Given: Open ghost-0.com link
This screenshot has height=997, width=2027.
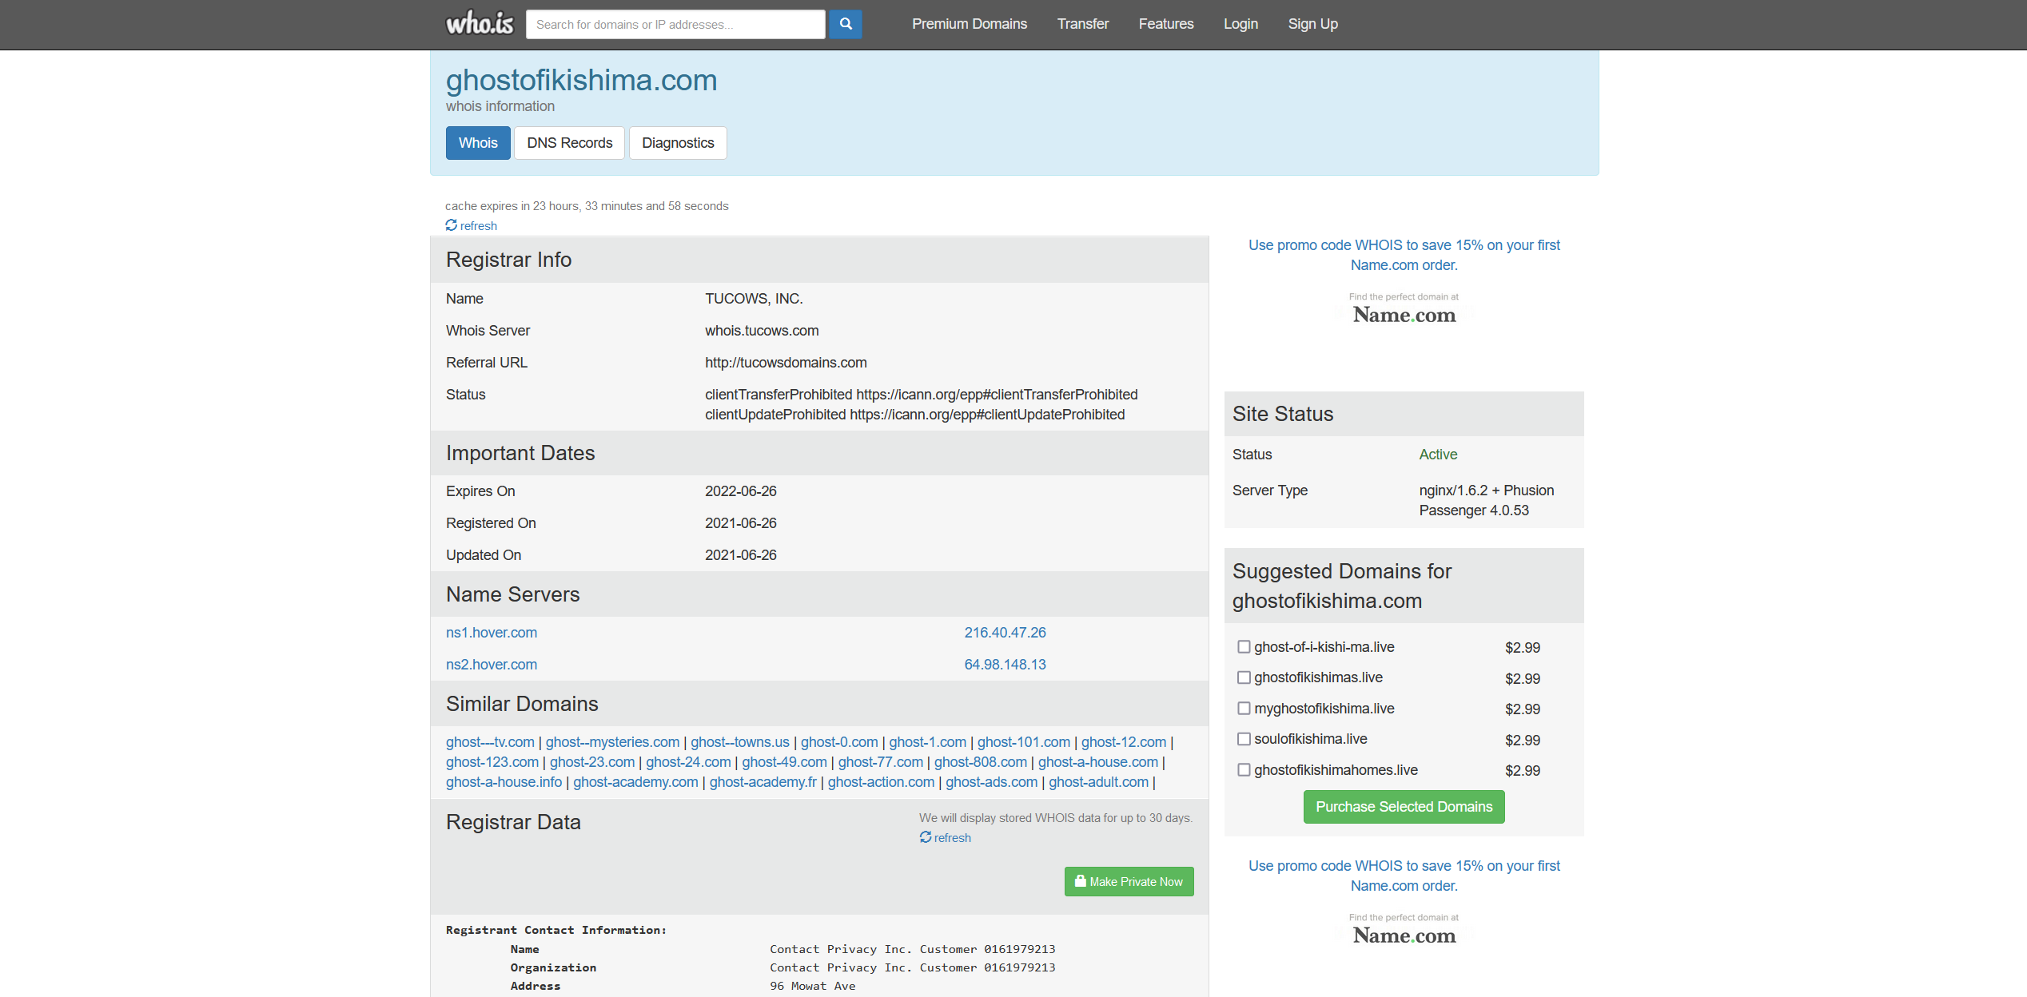Looking at the screenshot, I should pos(839,742).
